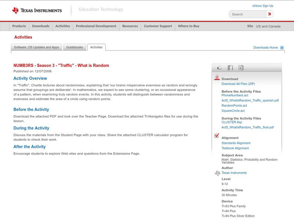
Task: Open the RandomPoints.act file link
Action: (234, 105)
